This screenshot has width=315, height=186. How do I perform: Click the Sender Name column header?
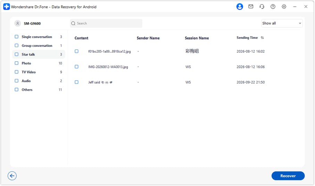(148, 38)
